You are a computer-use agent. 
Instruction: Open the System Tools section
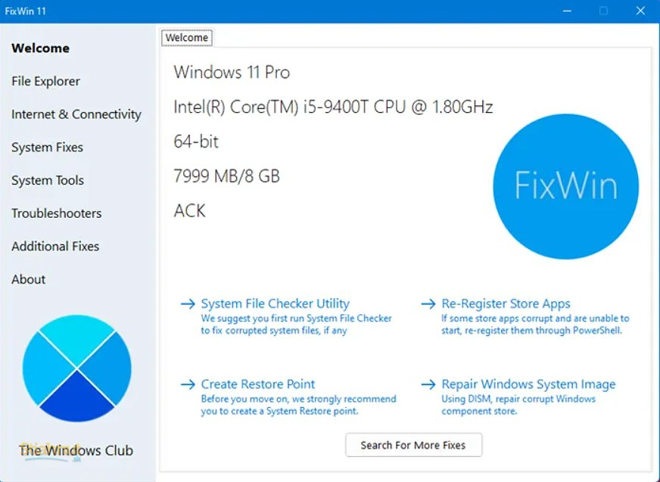point(48,180)
